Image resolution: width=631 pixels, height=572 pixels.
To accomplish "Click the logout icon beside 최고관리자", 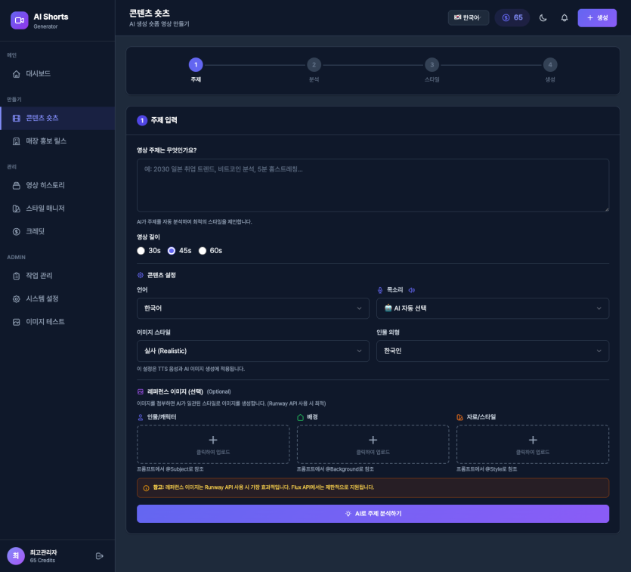I will 99,556.
